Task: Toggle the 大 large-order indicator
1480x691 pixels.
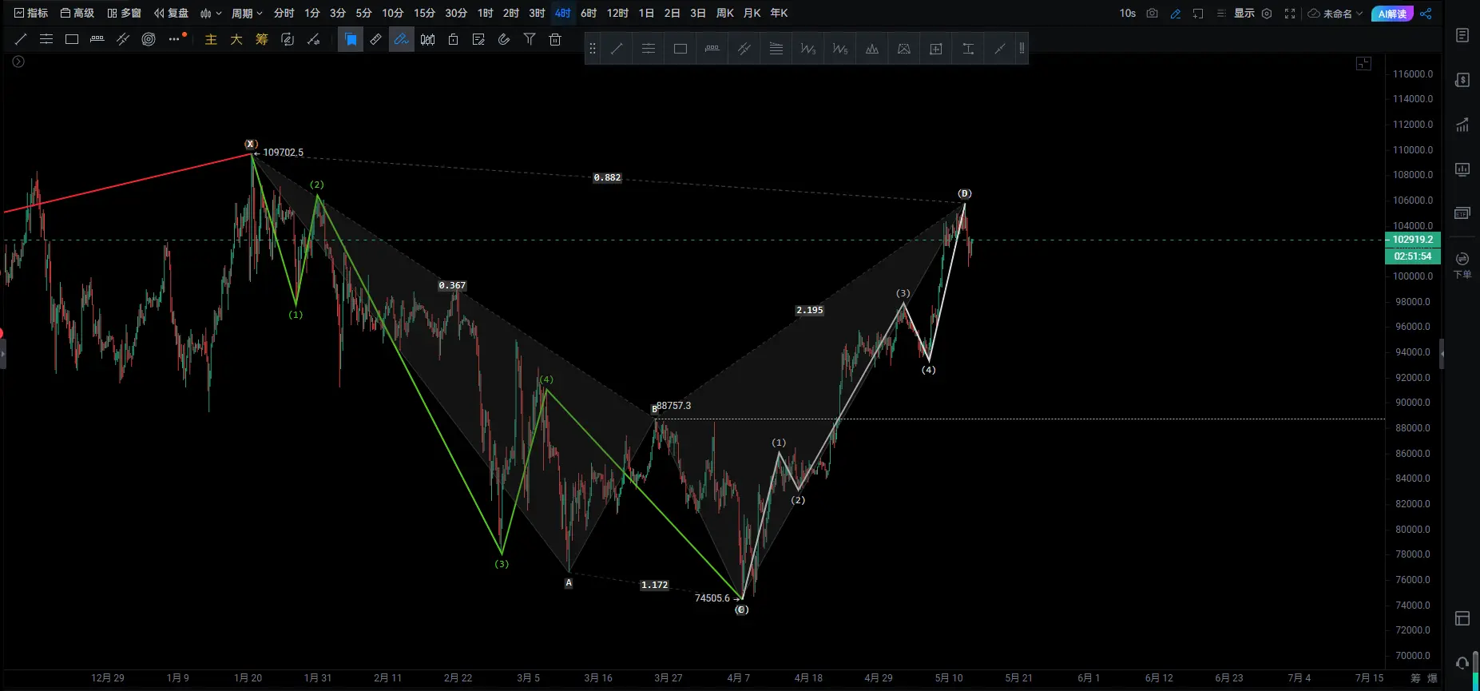Action: pos(236,39)
